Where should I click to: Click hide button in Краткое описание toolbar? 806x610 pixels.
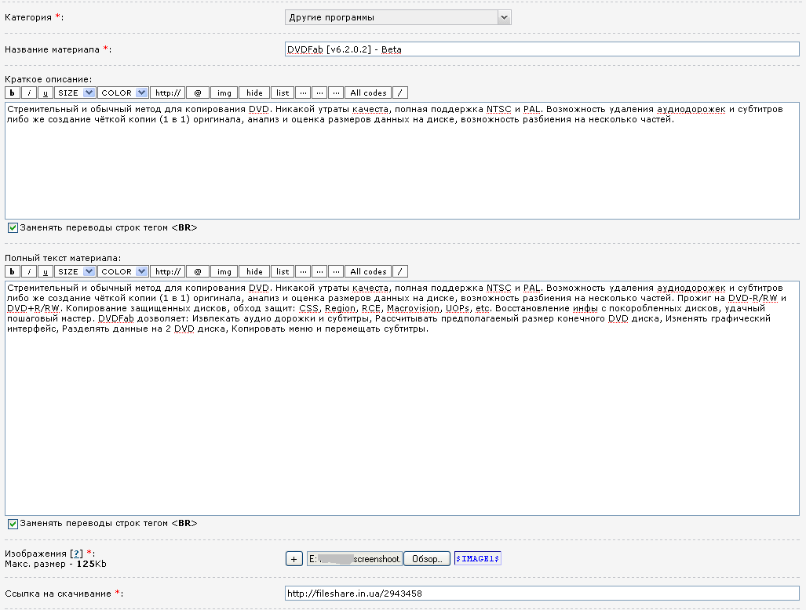point(254,93)
